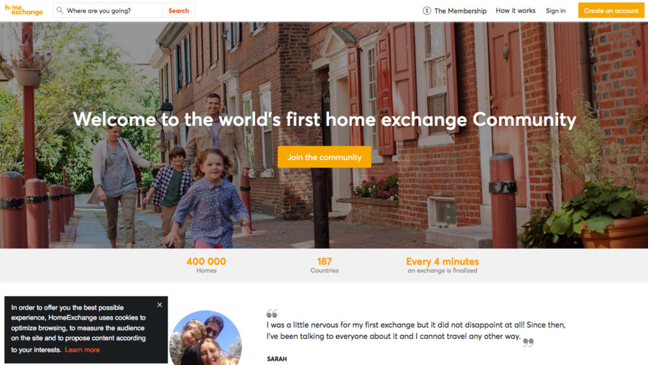Screen dimensions: 648x365
Task: Click the closing quotation mark icon
Action: pos(528,342)
